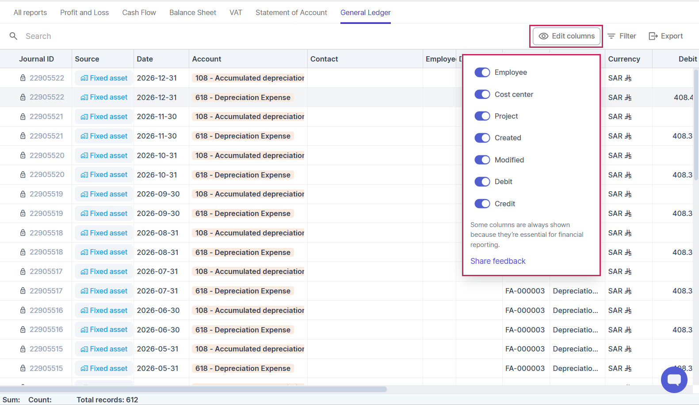Hide the Modified column using toggle
Image resolution: width=699 pixels, height=405 pixels.
pyautogui.click(x=482, y=160)
